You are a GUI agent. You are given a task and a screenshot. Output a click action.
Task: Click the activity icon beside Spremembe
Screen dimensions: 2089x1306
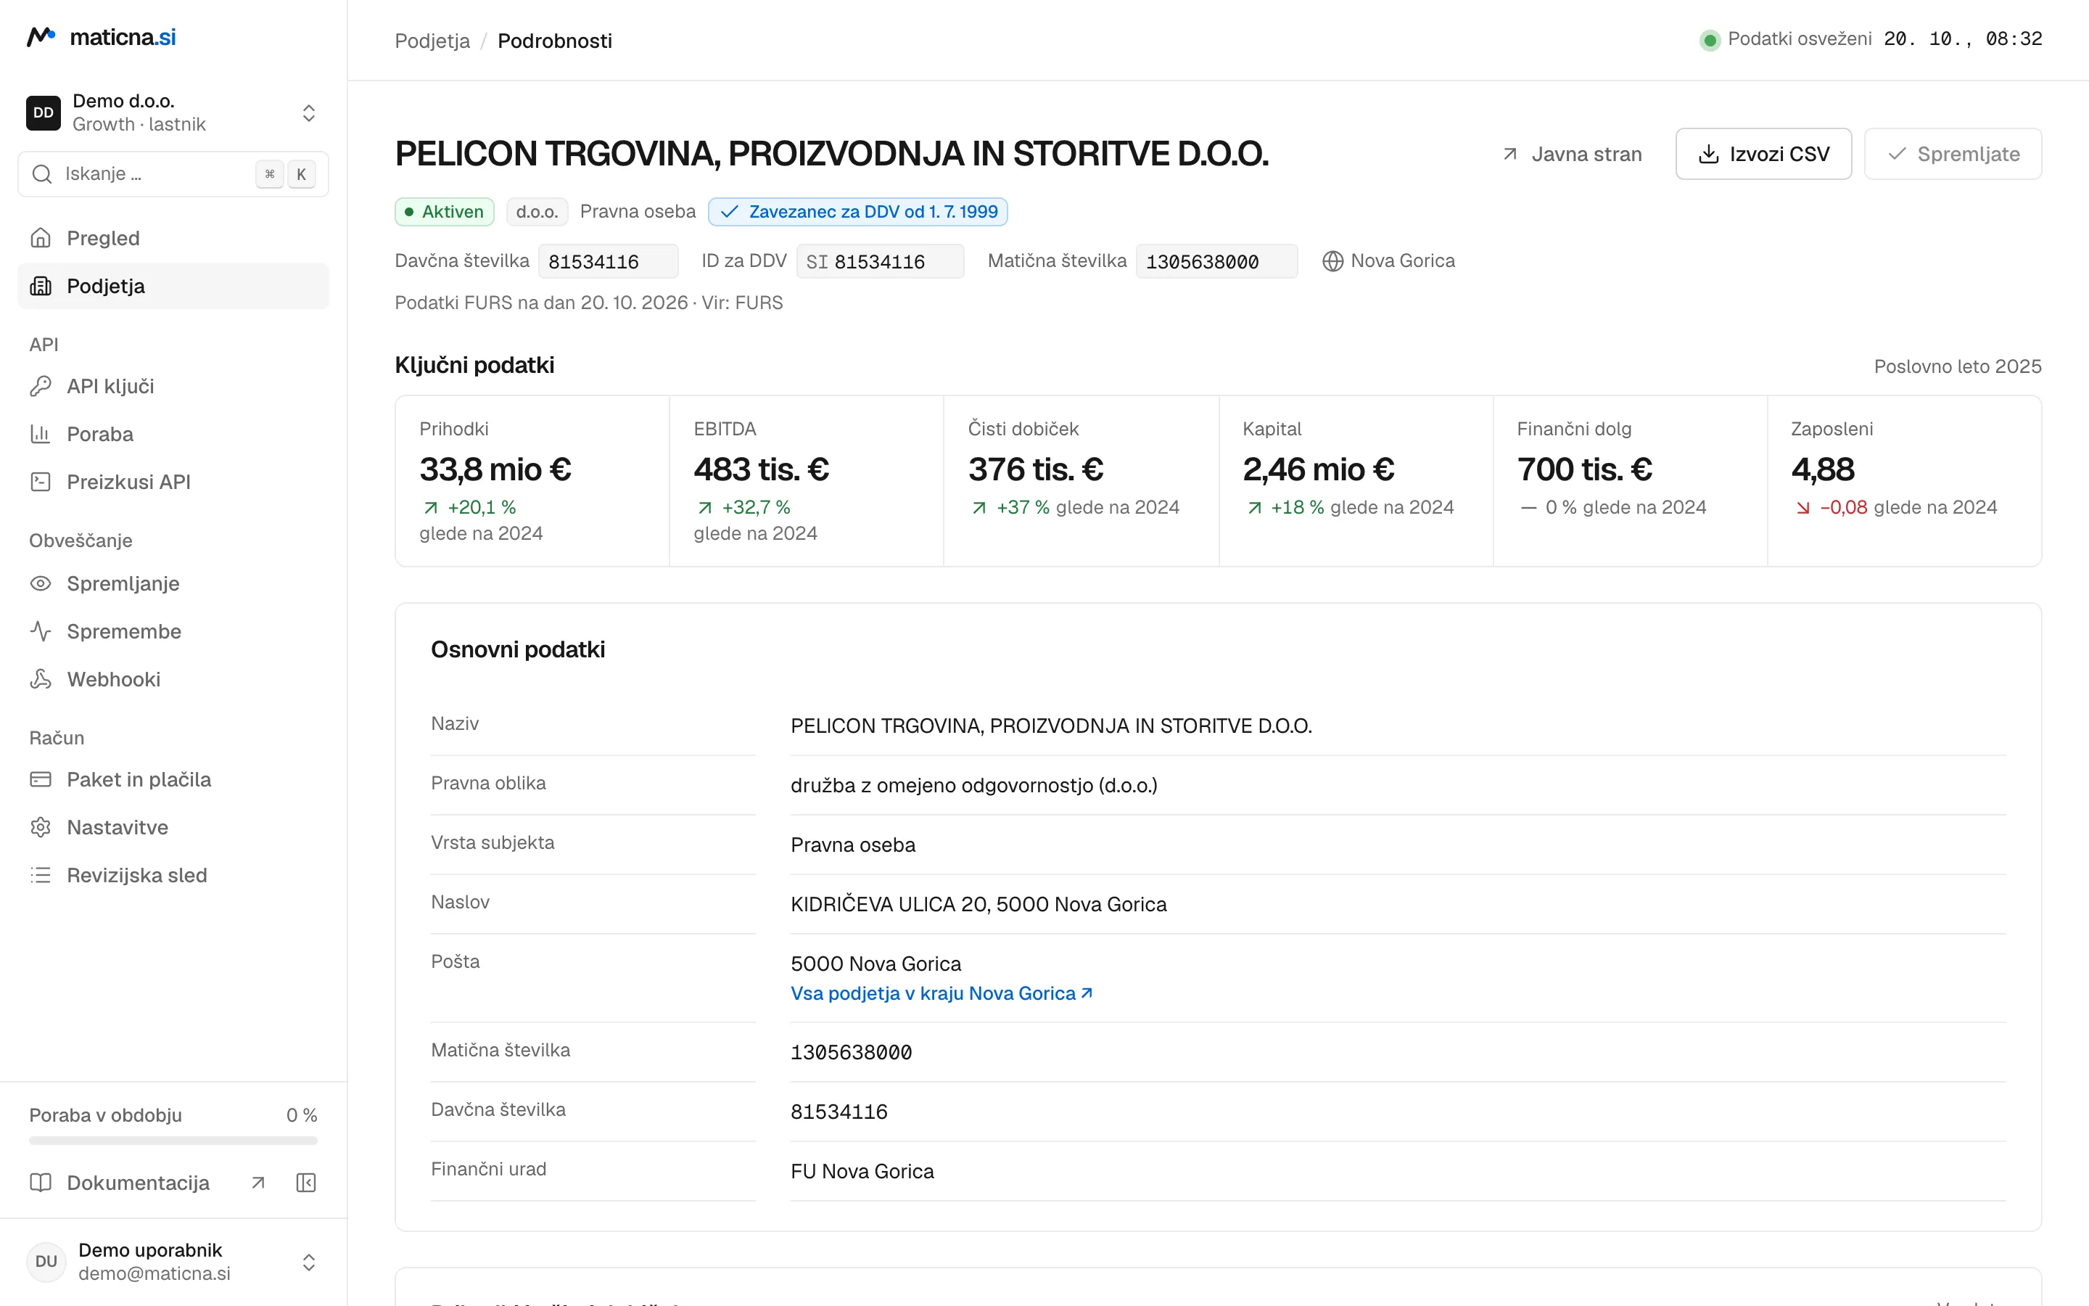point(41,631)
